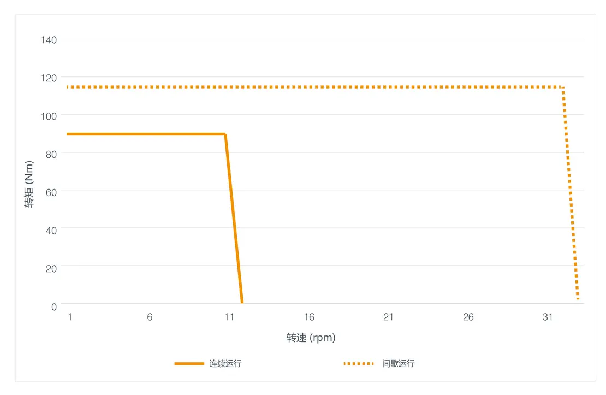Click the 100 y-axis tick label
The height and width of the screenshot is (395, 606).
[x=49, y=115]
